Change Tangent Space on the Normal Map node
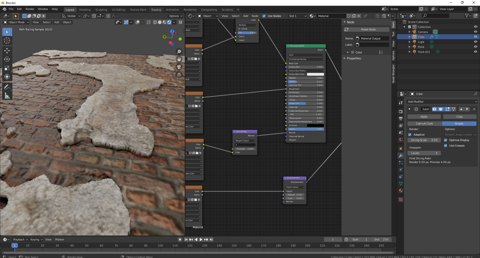Screen dimensions: 480x258 [244, 141]
